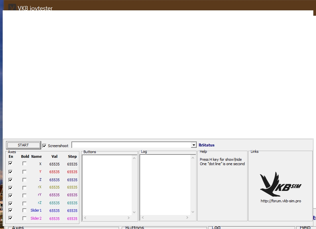Click inside the device selection combo box

click(131, 145)
